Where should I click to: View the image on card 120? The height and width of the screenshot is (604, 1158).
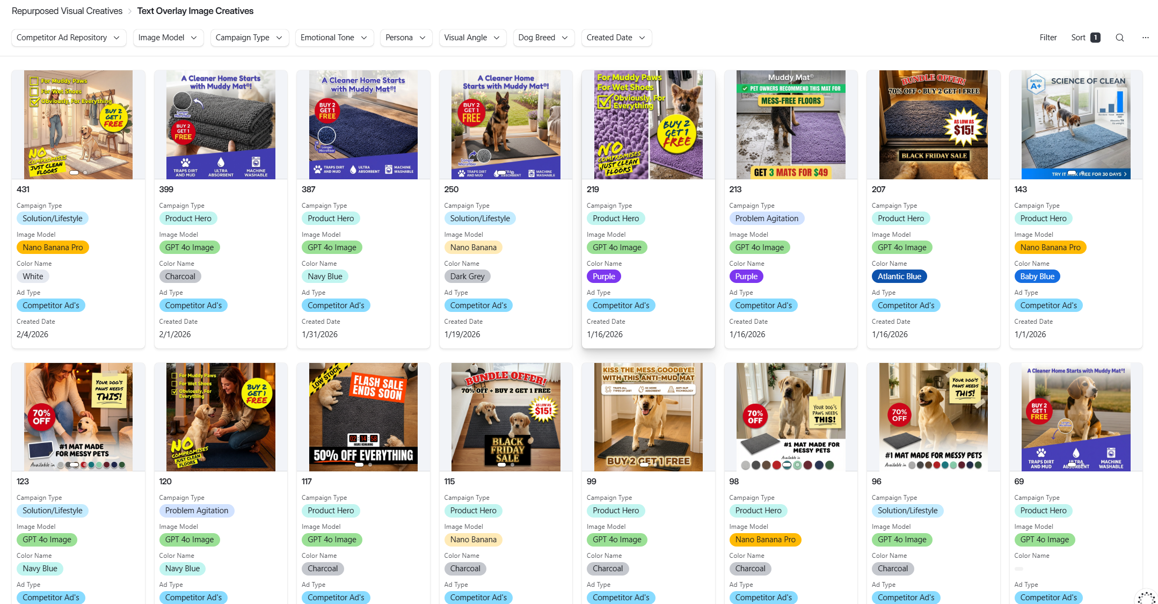[x=221, y=417]
